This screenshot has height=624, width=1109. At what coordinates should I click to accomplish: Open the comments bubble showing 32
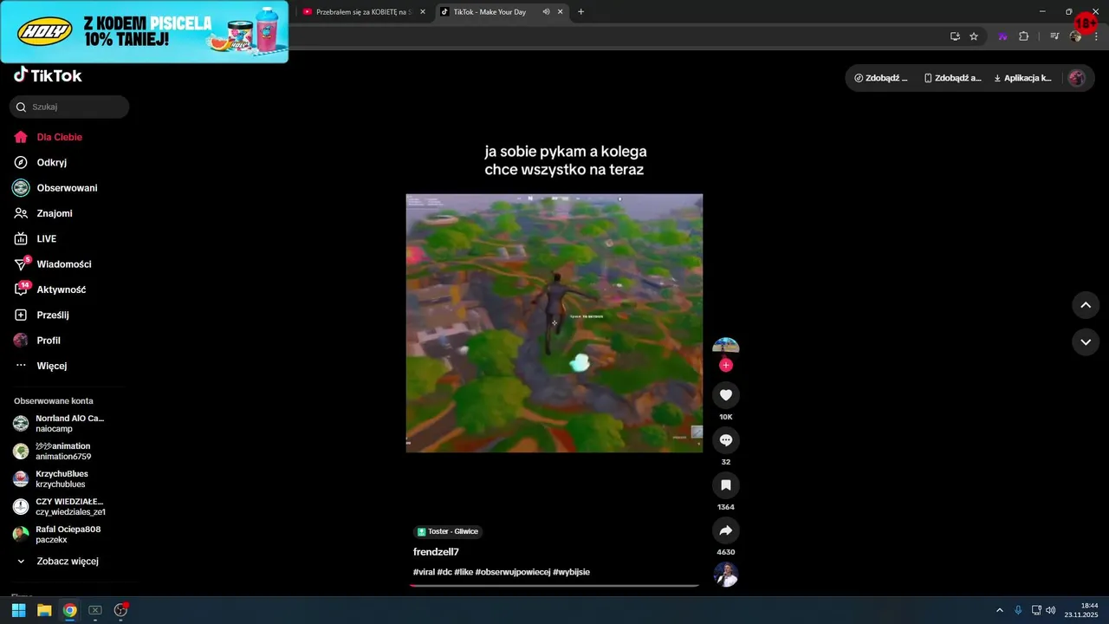(726, 440)
